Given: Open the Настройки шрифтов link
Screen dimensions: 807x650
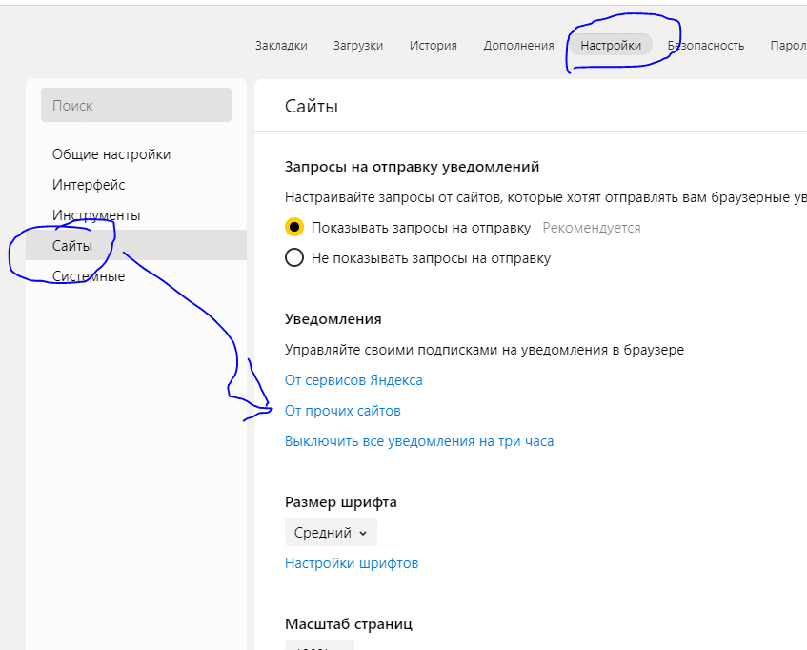Looking at the screenshot, I should tap(352, 563).
